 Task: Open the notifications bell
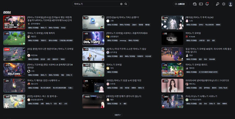pyautogui.click(x=207, y=4)
